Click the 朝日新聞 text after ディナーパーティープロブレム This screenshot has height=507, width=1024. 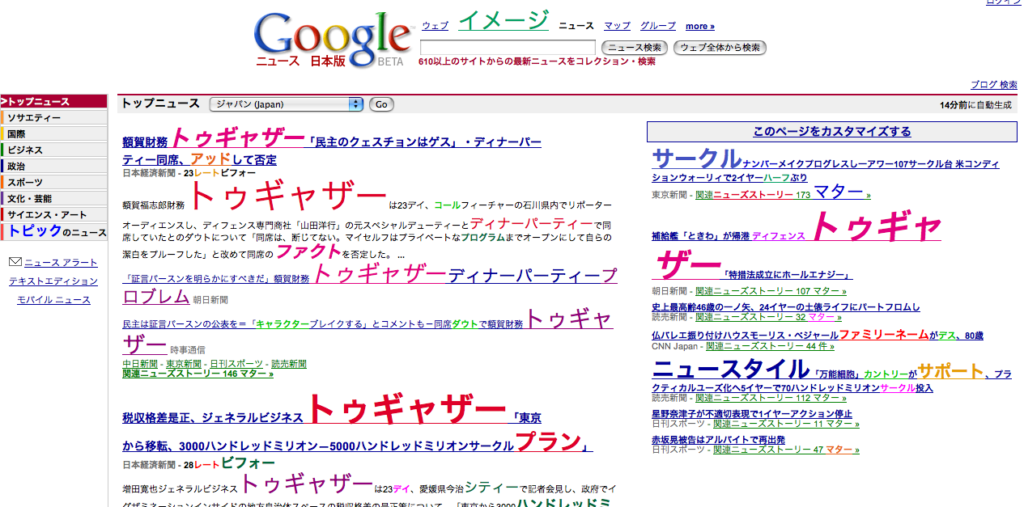[x=210, y=300]
